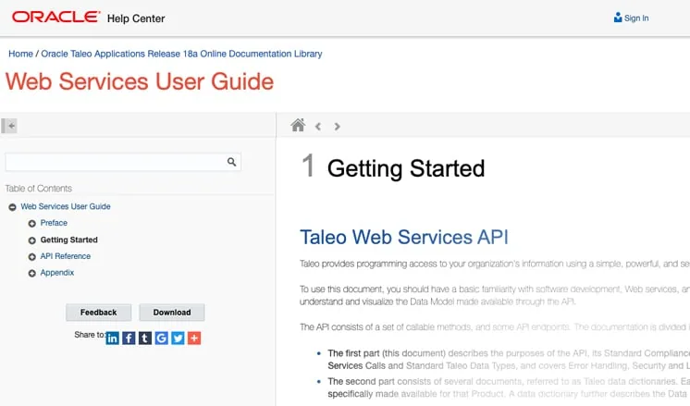
Task: Open the API Reference section
Action: 66,256
